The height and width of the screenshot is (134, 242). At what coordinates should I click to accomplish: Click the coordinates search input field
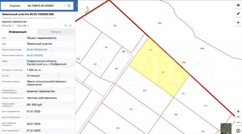pyautogui.click(x=45, y=6)
